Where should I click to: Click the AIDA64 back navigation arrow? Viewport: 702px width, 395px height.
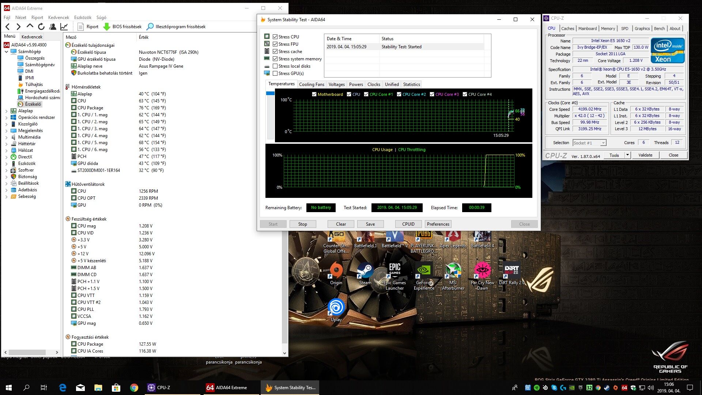8,26
